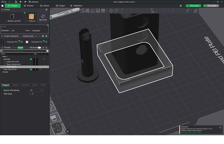Expand the dropdown arrow next to File

point(9,2)
